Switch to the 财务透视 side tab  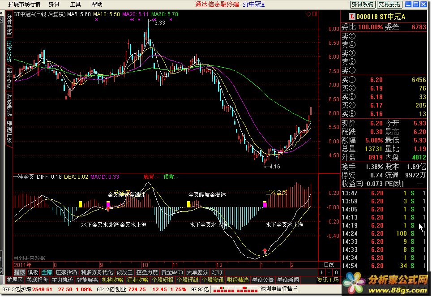9,105
